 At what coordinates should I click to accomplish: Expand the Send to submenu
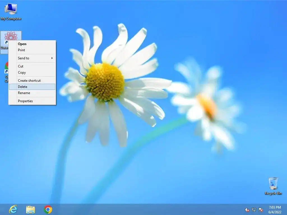point(32,58)
